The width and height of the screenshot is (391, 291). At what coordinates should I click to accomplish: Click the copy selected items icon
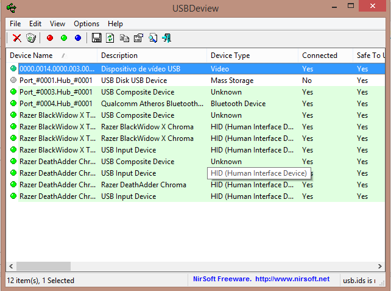pyautogui.click(x=124, y=38)
